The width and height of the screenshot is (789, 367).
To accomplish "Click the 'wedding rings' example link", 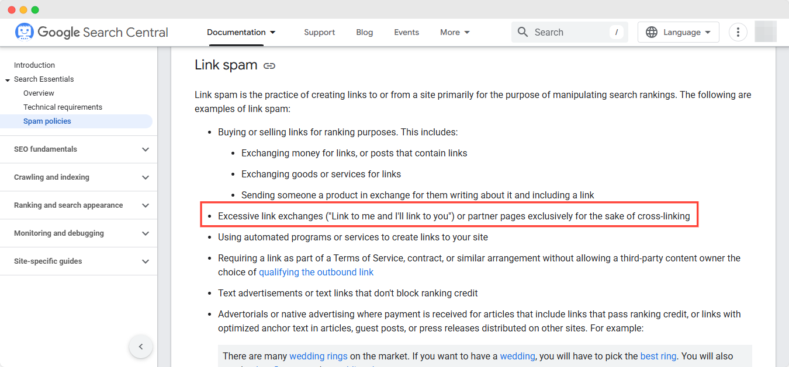I will 319,356.
